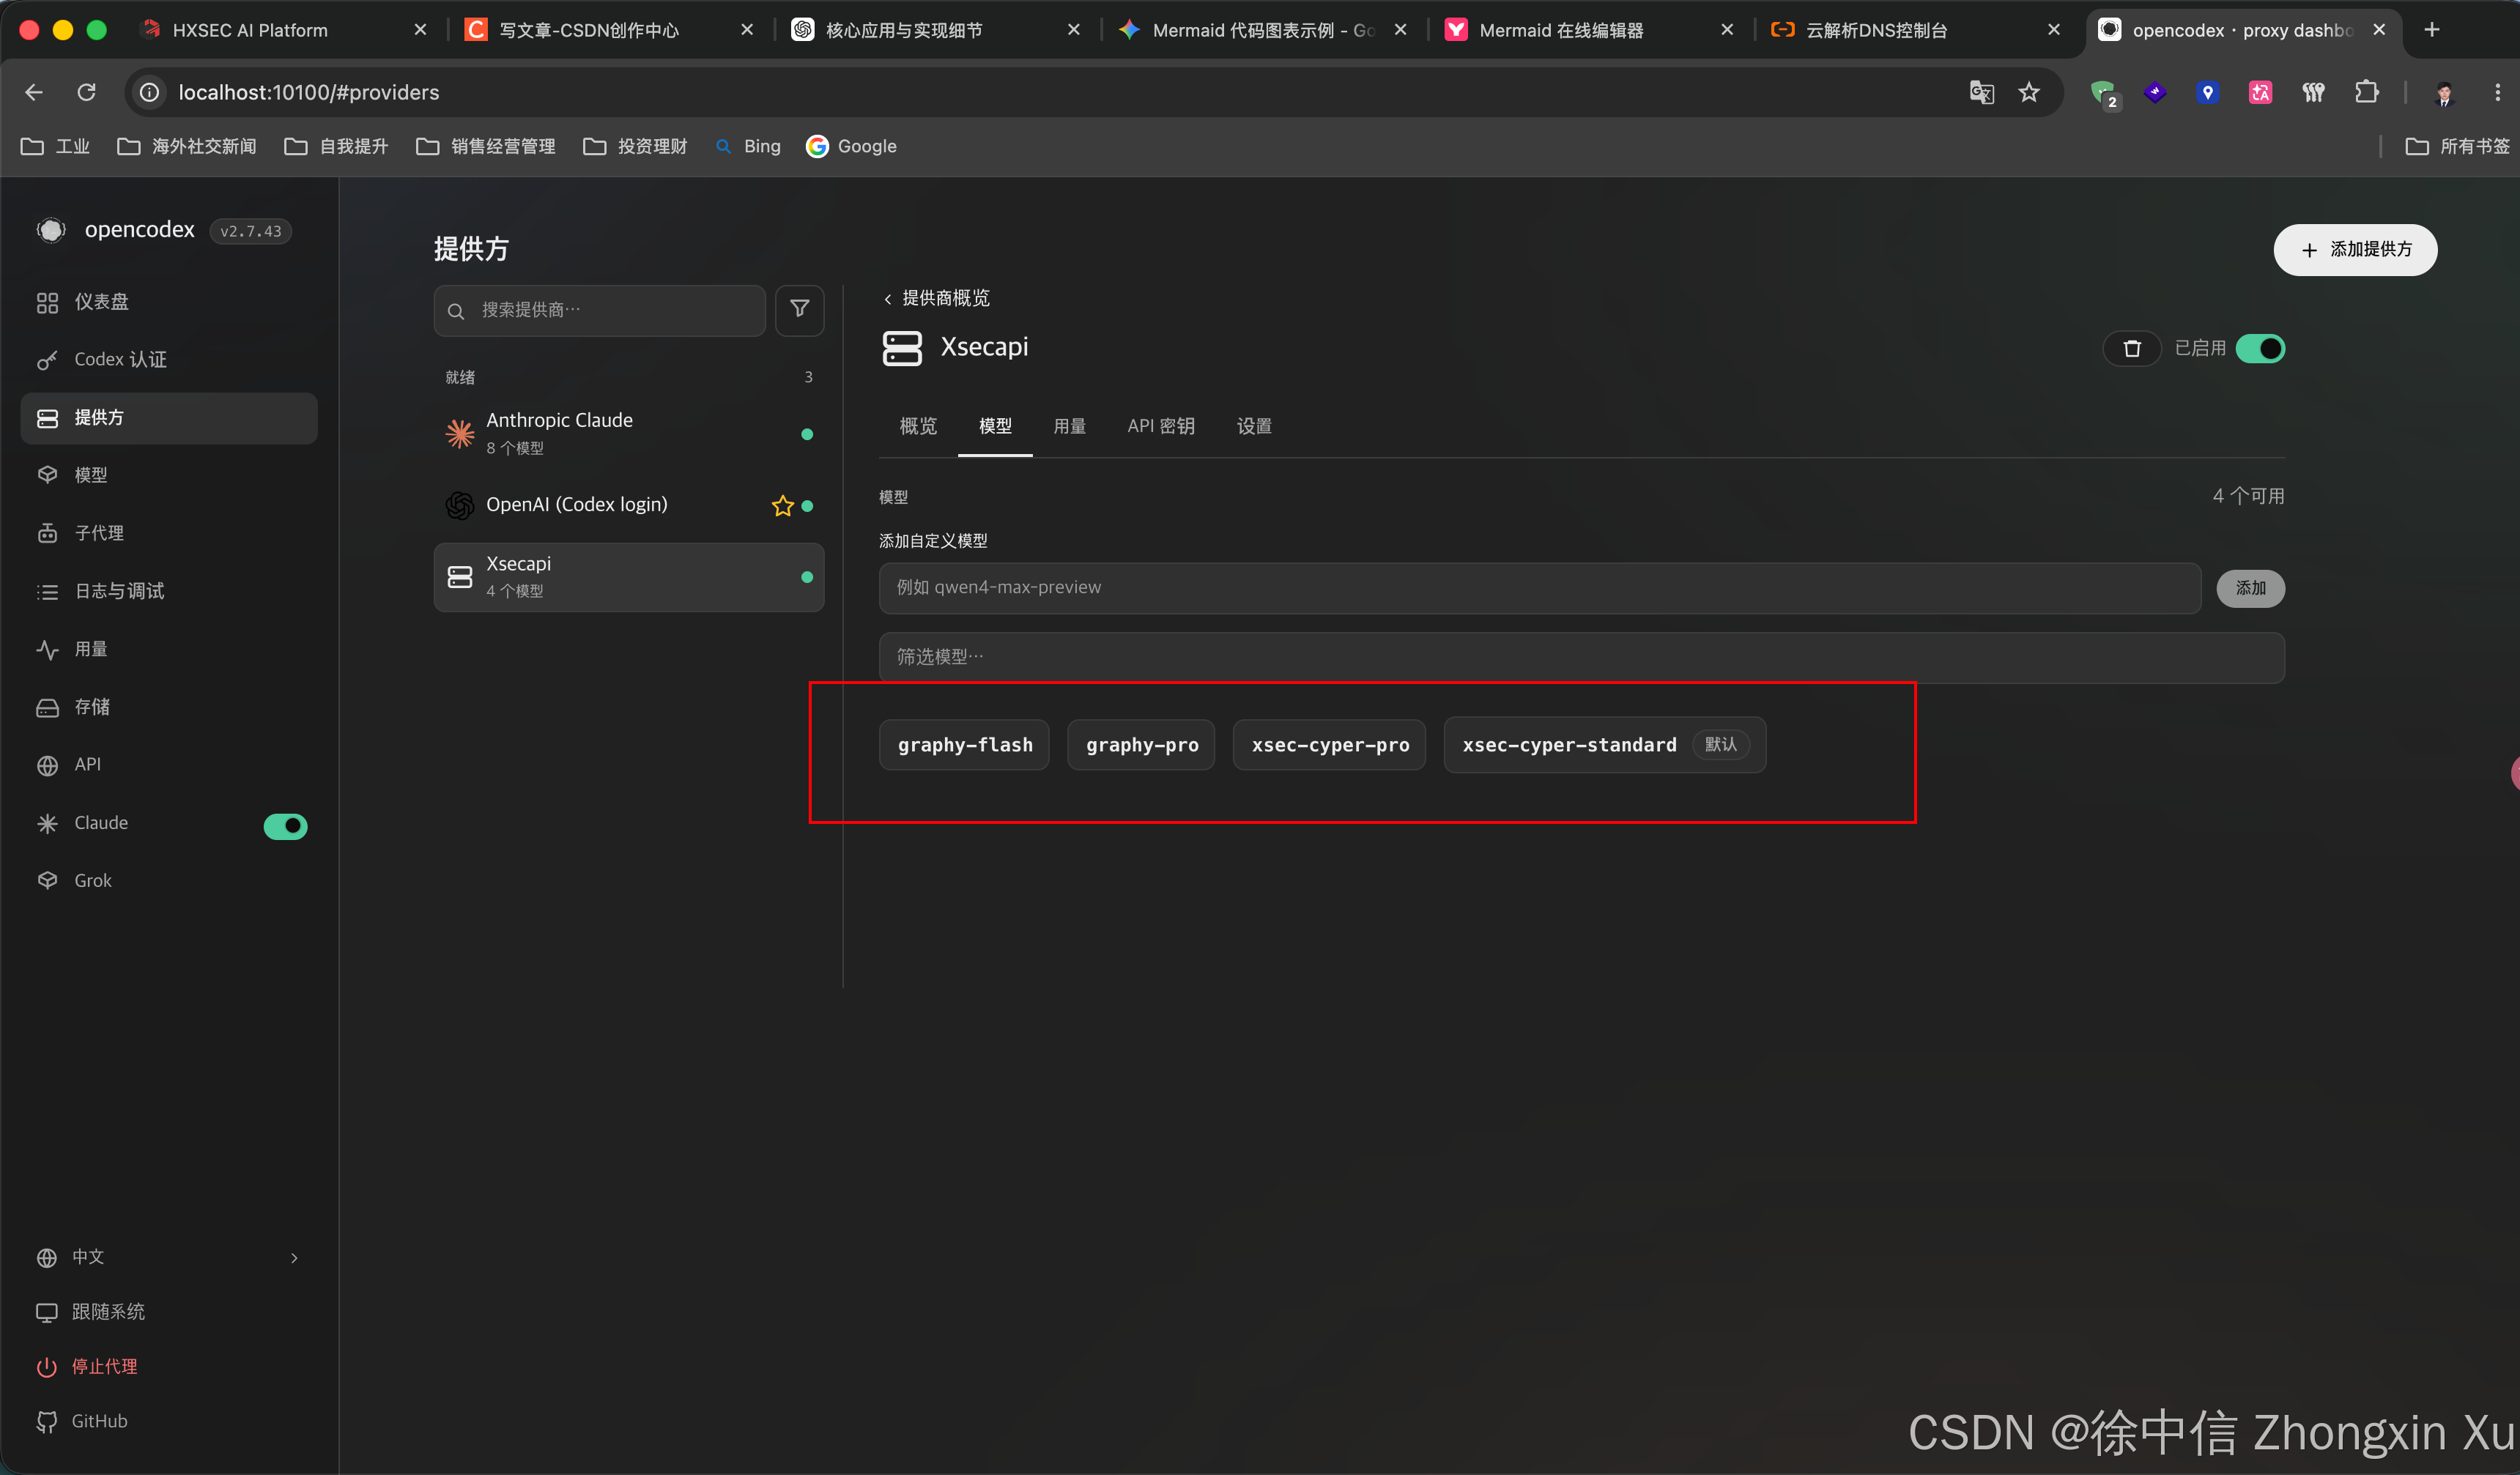Open the 模型 page in the sidebar
2520x1475 pixels.
[x=168, y=475]
